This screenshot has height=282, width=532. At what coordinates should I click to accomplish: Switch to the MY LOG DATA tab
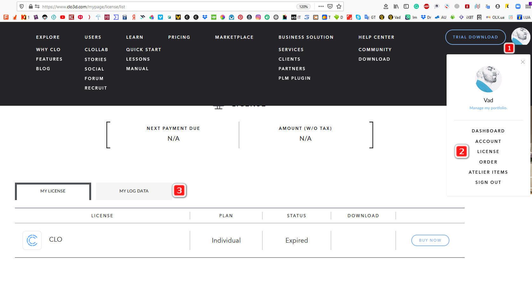click(x=134, y=191)
